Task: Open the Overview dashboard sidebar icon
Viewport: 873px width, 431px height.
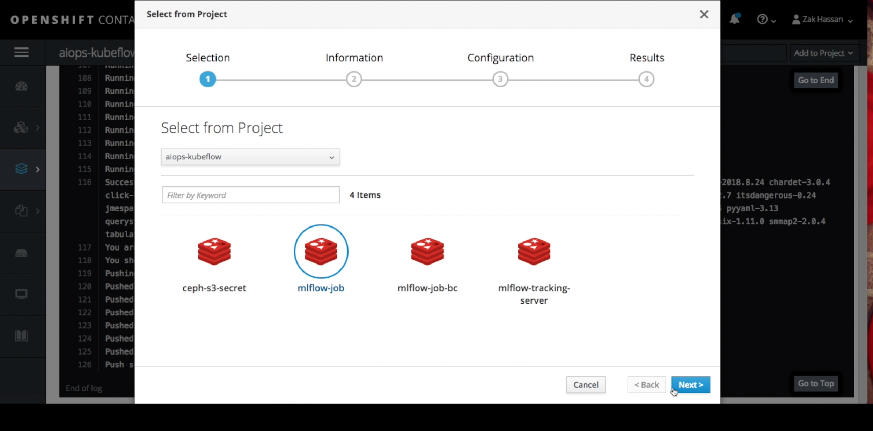Action: 21,86
